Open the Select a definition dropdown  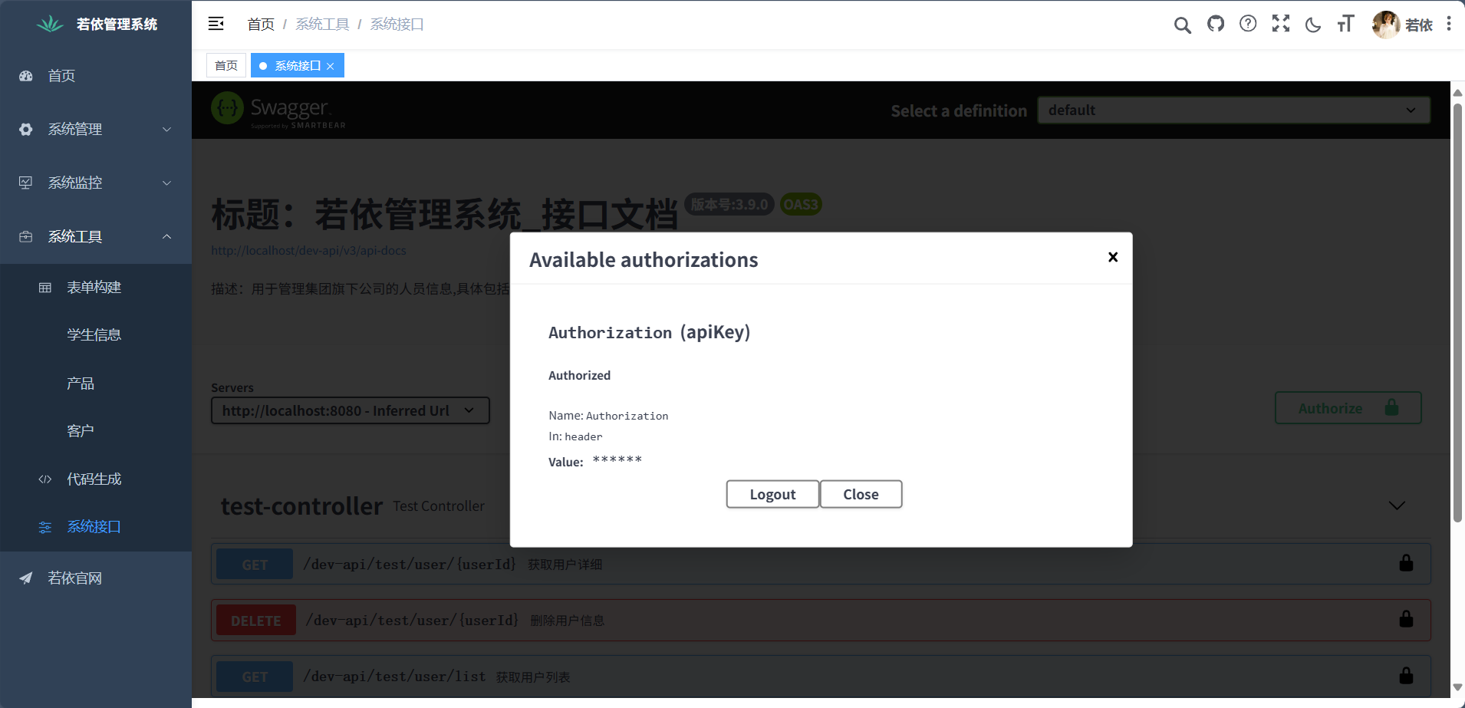pos(1233,110)
